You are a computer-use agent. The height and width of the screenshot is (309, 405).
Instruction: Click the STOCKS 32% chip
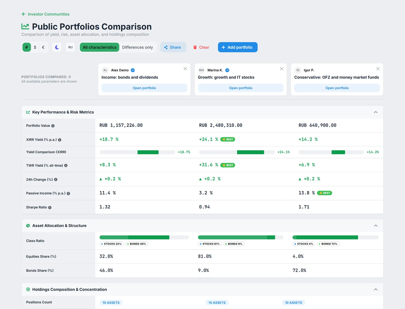click(112, 244)
